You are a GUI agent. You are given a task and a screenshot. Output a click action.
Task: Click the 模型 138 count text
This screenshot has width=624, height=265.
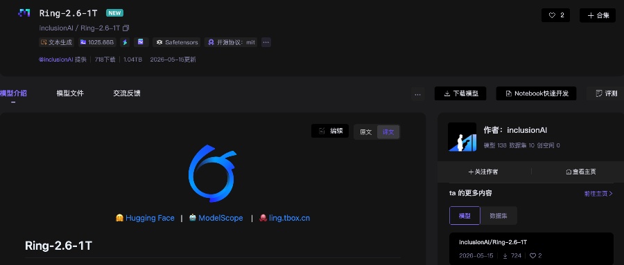pos(495,145)
